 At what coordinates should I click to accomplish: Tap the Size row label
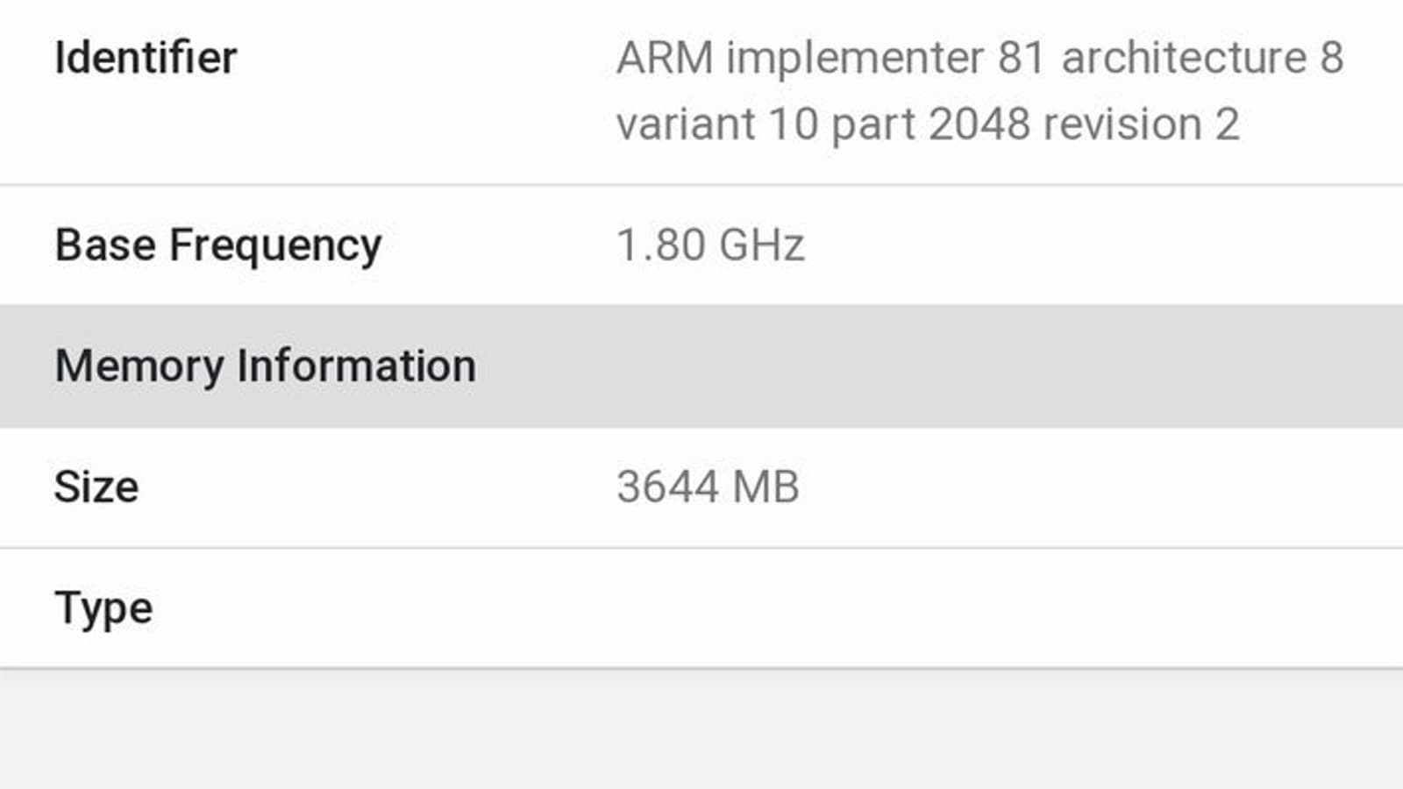(x=96, y=487)
